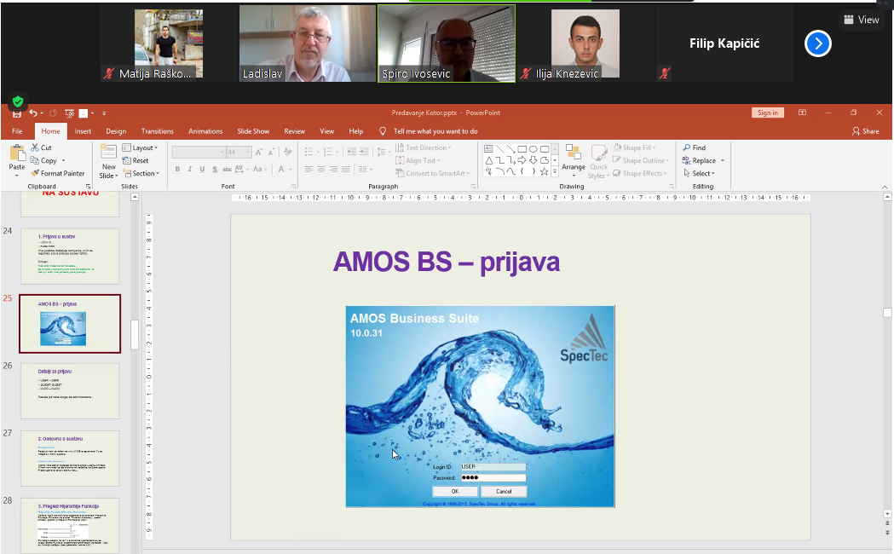
Task: Click the Copy icon in Clipboard
Action: click(x=35, y=161)
